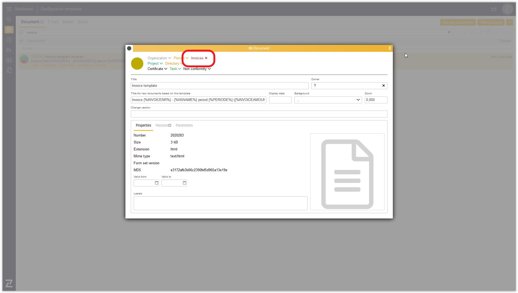
Task: Toggle the square box beside the Document tab
Action: pos(42,22)
